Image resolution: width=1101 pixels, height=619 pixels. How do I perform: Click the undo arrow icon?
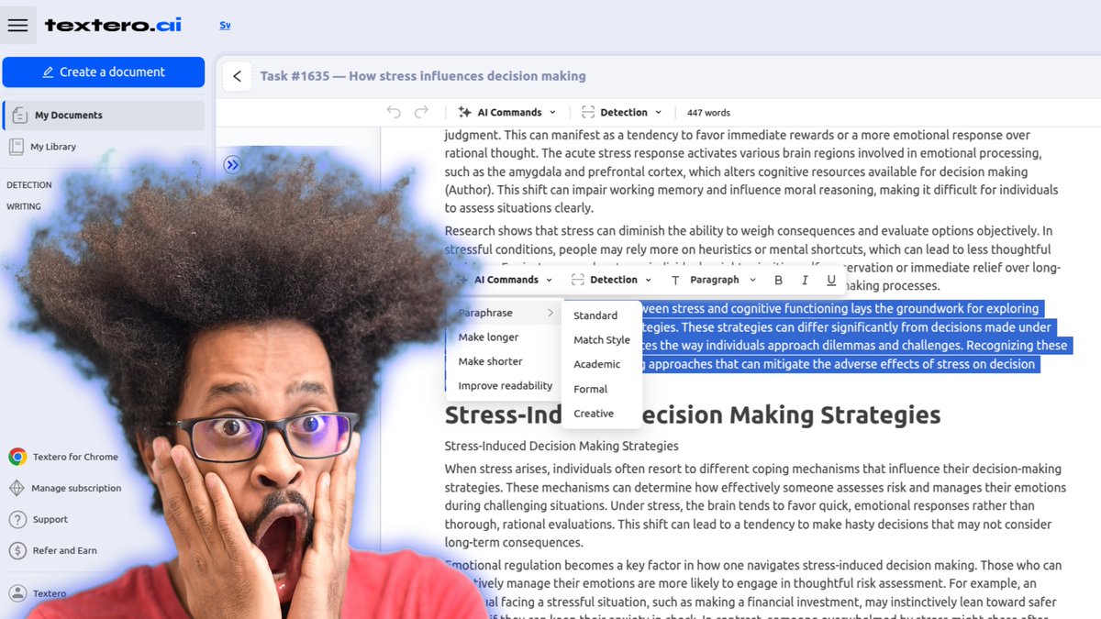point(394,111)
